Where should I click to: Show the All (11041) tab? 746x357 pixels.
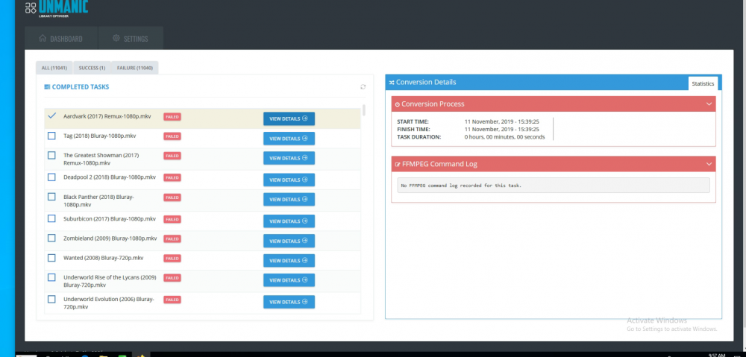(x=54, y=68)
